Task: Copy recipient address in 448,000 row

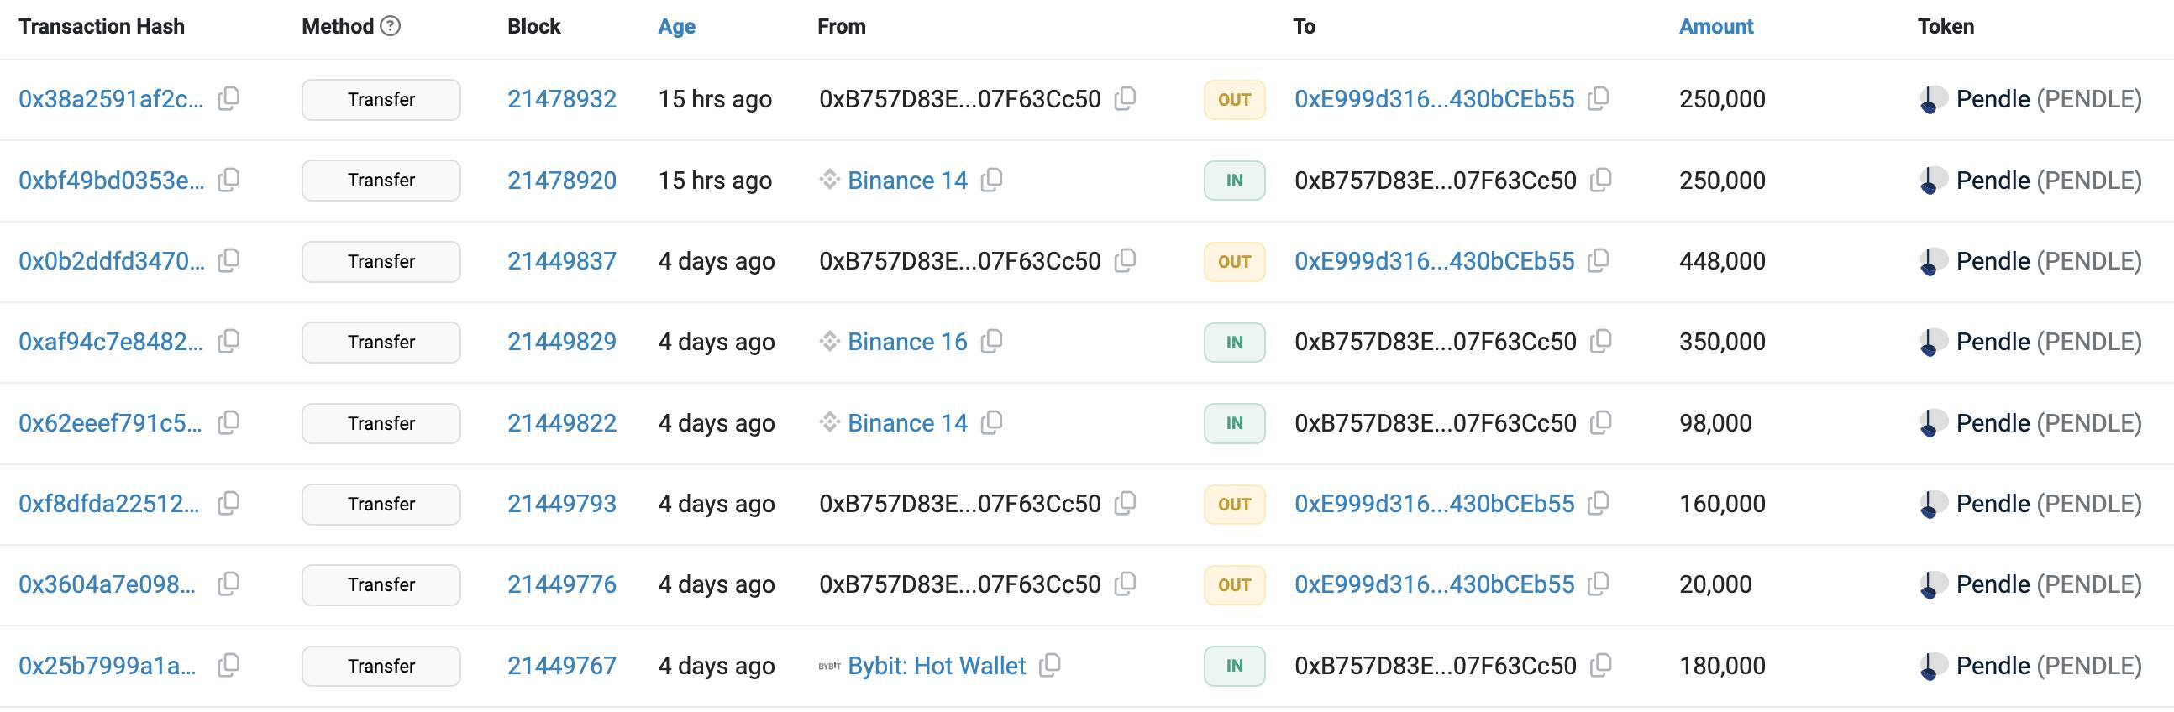Action: 1599,260
